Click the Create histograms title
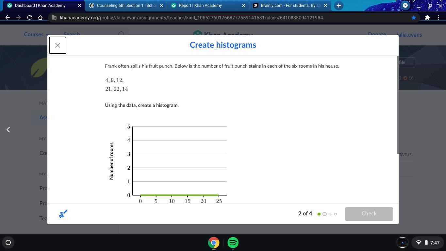The width and height of the screenshot is (446, 251). (223, 45)
